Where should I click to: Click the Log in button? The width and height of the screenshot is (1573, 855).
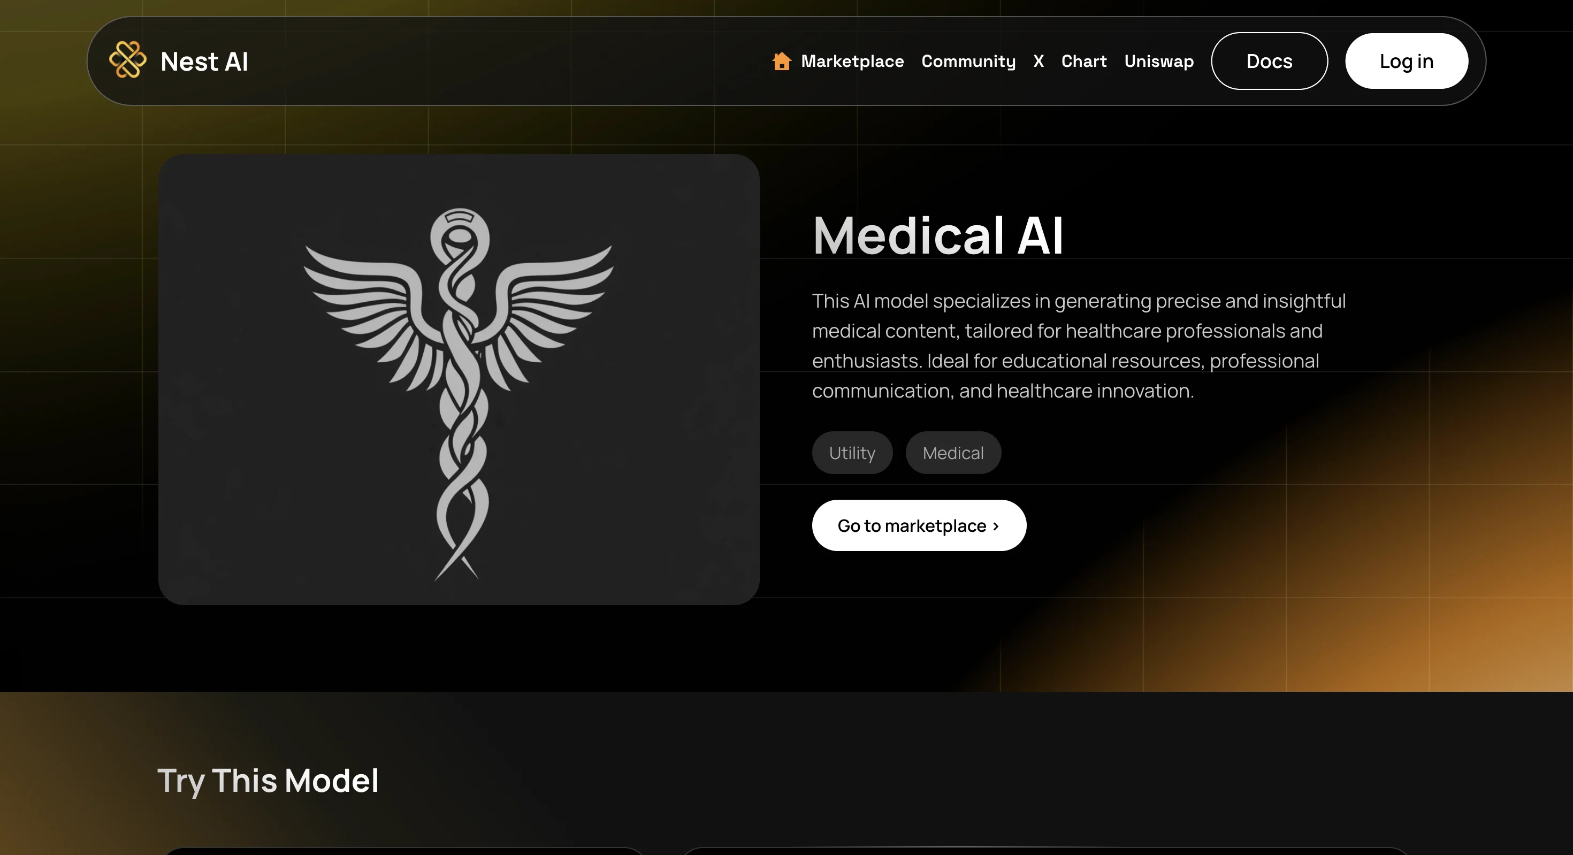pos(1406,61)
